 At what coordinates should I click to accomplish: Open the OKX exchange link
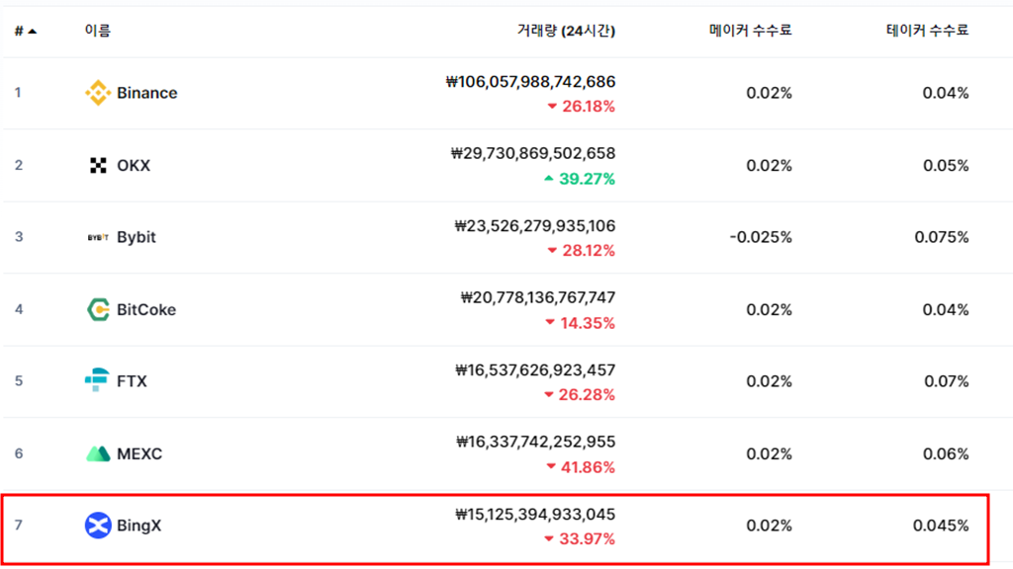point(134,166)
